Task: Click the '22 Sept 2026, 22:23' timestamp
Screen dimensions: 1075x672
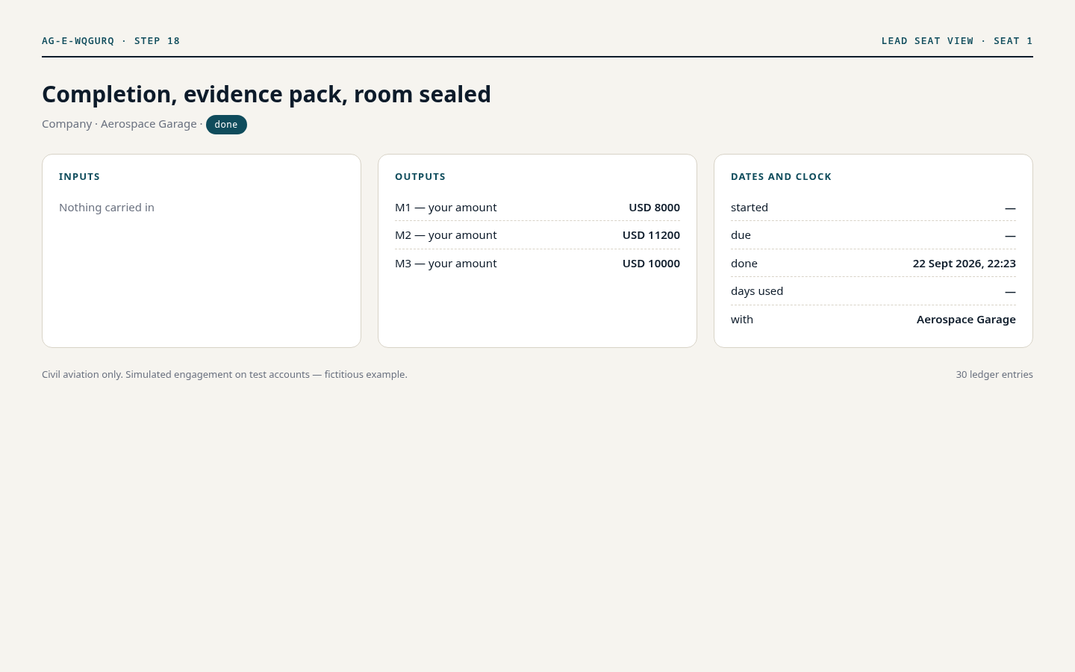Action: point(964,264)
